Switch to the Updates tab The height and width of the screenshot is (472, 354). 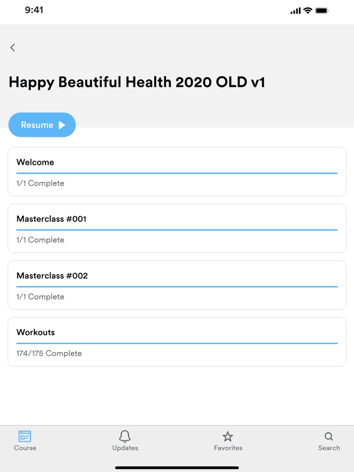click(x=125, y=440)
